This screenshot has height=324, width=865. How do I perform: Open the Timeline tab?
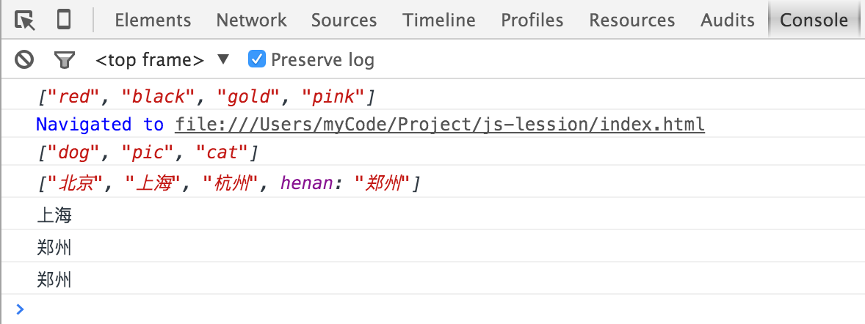point(439,21)
